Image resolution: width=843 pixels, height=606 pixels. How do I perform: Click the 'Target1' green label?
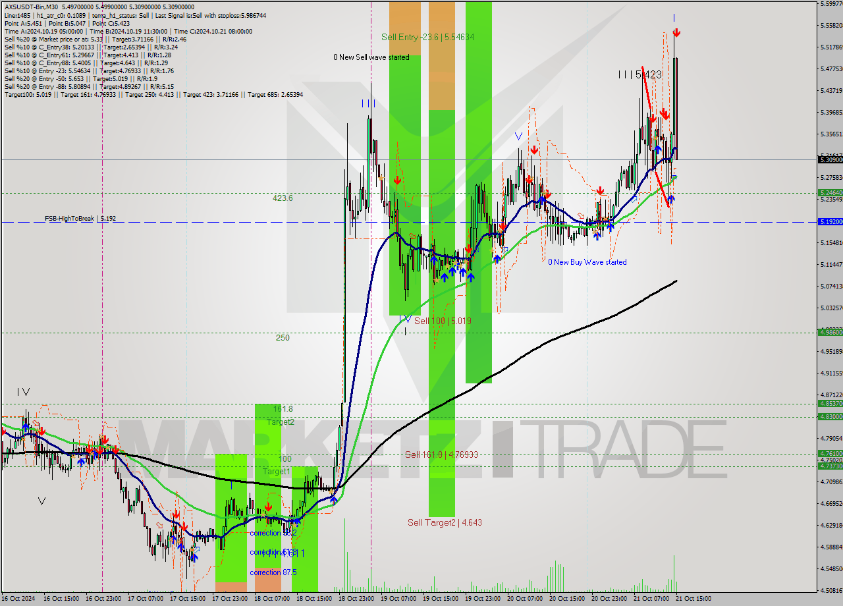277,472
